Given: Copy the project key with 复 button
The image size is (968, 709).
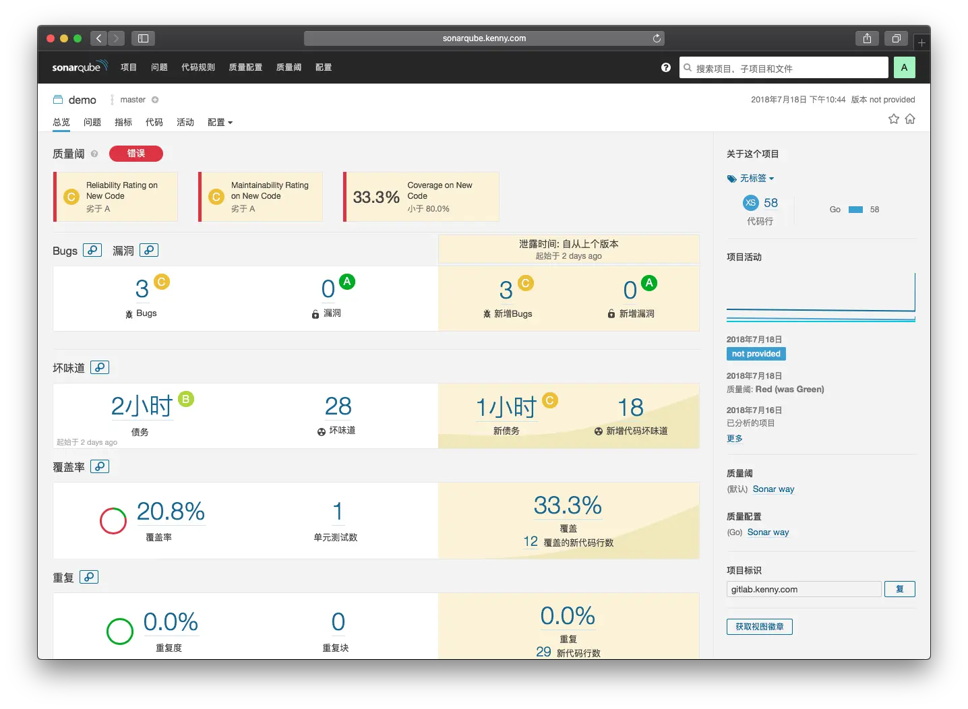Looking at the screenshot, I should [900, 589].
